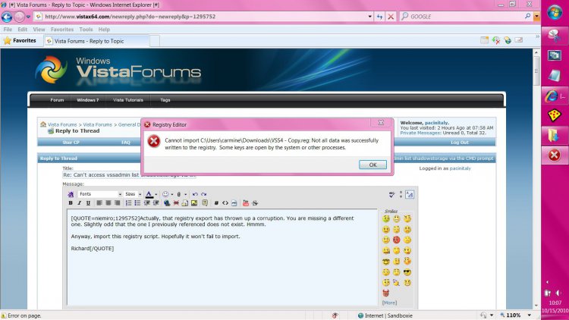569x320 pixels.
Task: Switch editor mode icon at toolbar right
Action: pyautogui.click(x=410, y=195)
